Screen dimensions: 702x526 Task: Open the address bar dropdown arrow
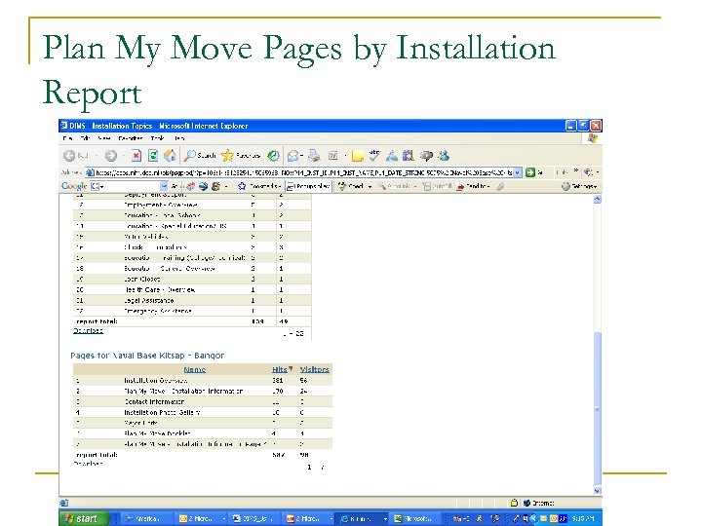(518, 172)
